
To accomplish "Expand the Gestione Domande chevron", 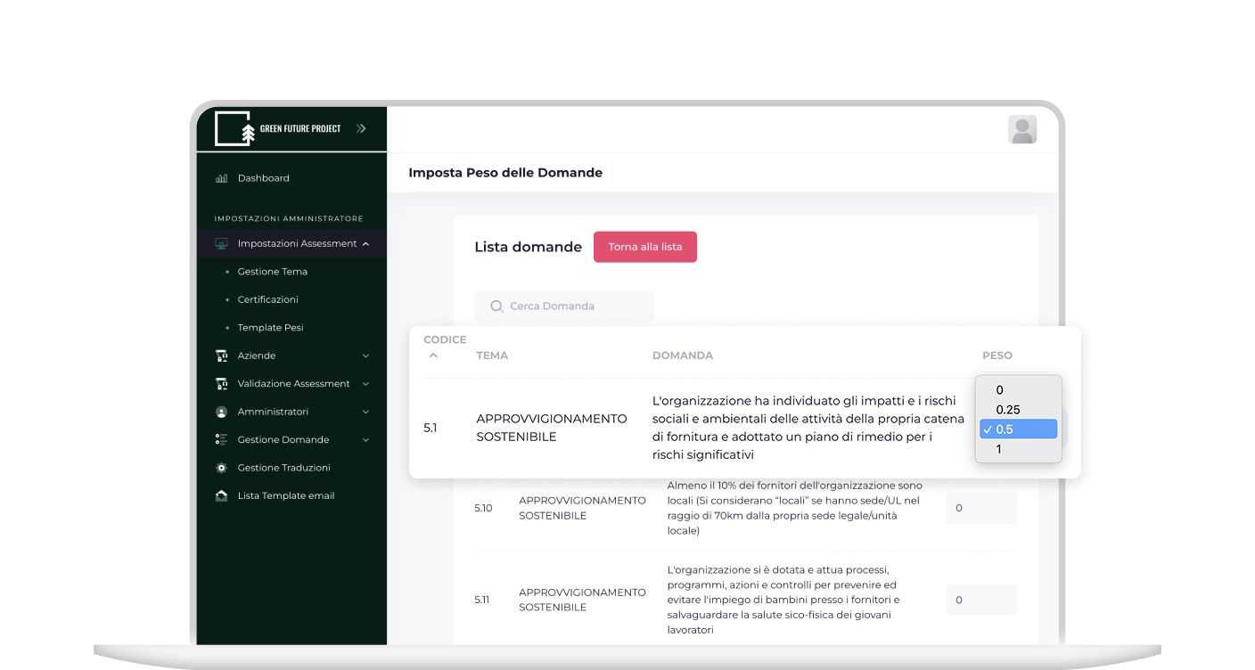I will (366, 440).
